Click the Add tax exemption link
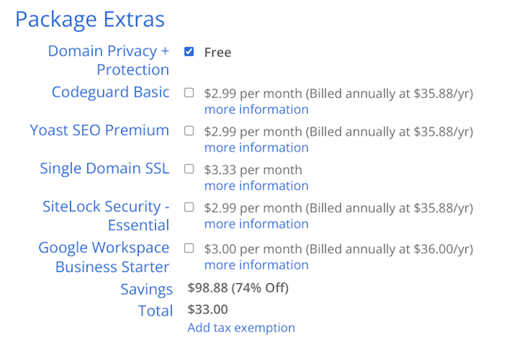This screenshot has height=342, width=527. click(x=241, y=328)
